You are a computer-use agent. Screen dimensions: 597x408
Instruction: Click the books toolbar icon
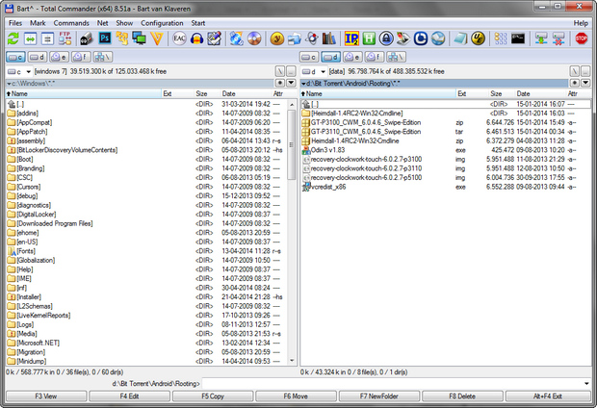pyautogui.click(x=329, y=38)
